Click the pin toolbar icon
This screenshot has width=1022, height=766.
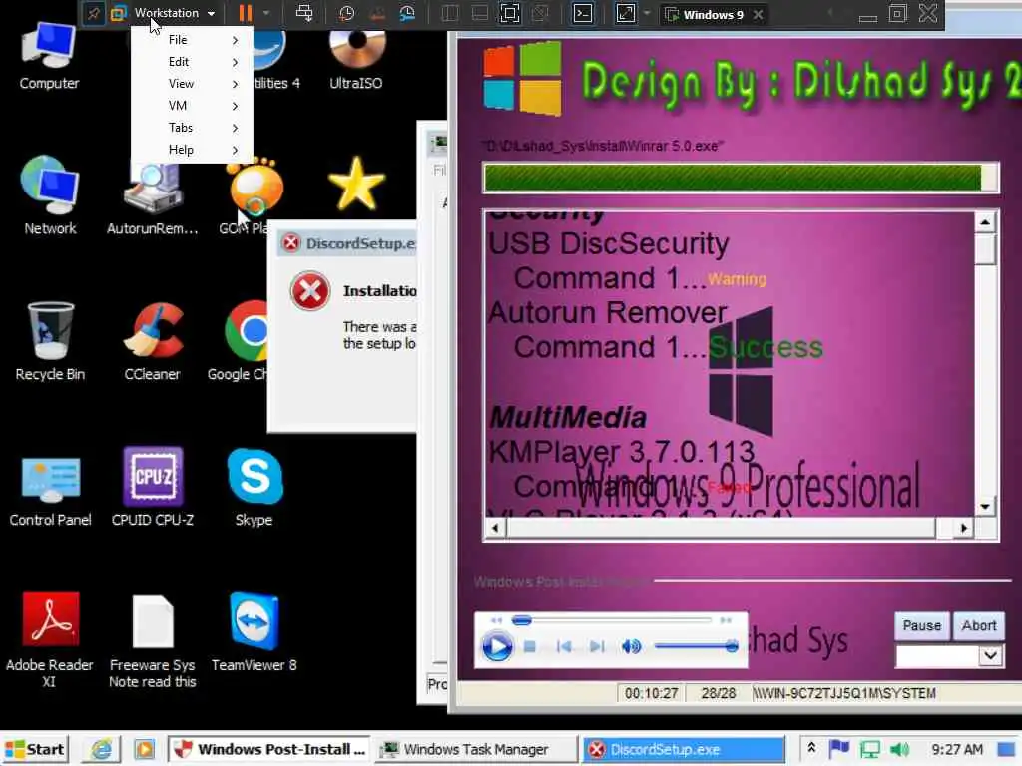click(93, 13)
